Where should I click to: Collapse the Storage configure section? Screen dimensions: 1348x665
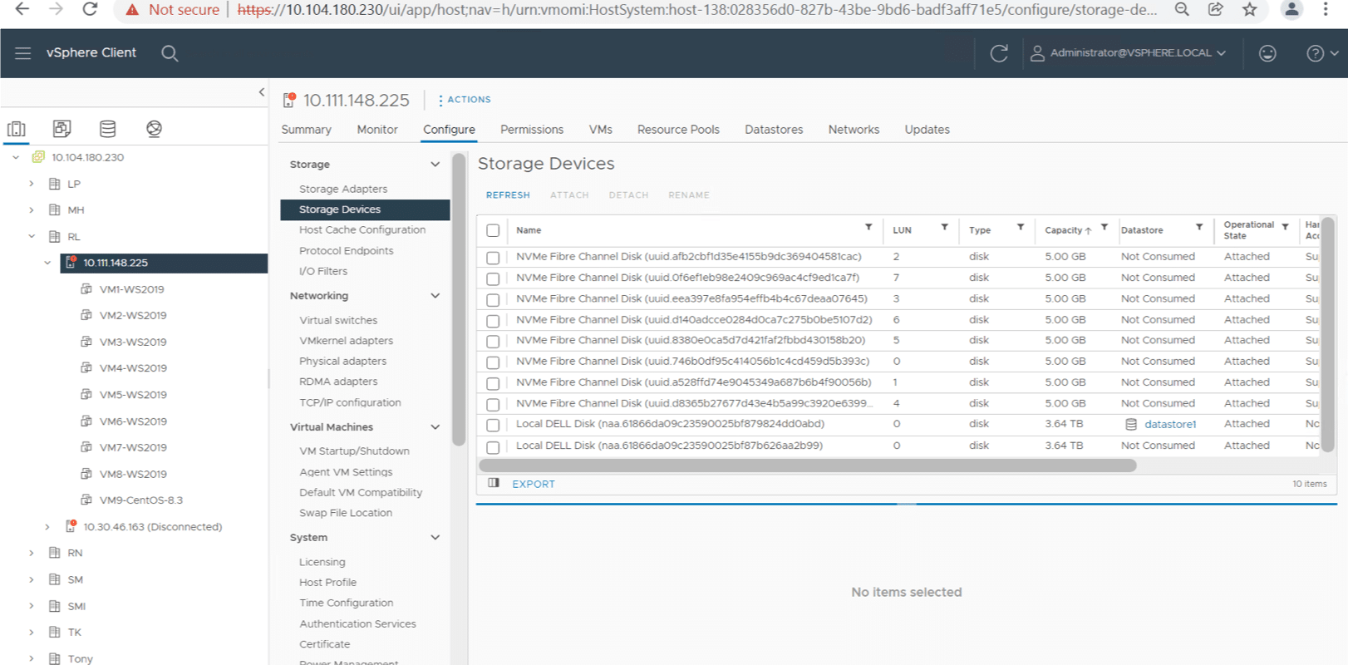tap(435, 165)
